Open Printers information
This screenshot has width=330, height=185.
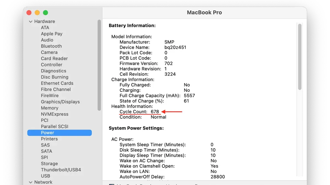[x=50, y=139]
